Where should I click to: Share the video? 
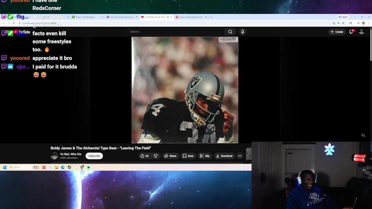click(170, 156)
